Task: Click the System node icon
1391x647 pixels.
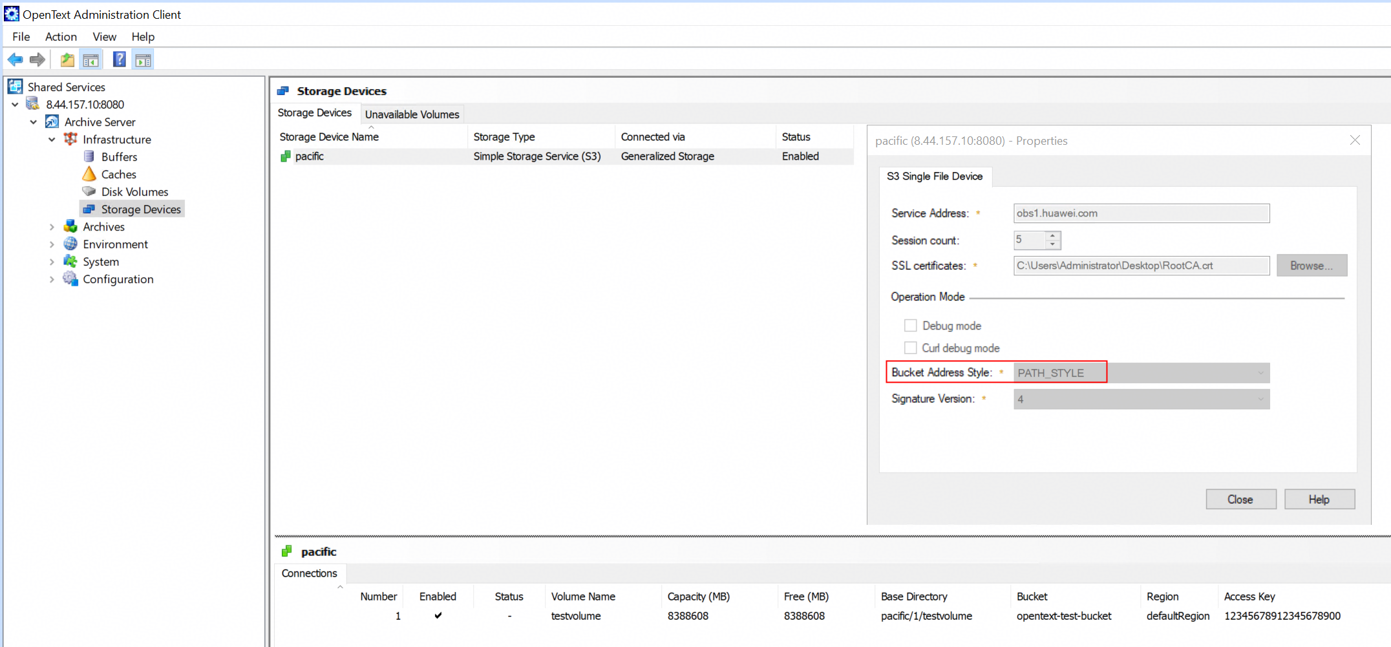Action: pyautogui.click(x=70, y=261)
